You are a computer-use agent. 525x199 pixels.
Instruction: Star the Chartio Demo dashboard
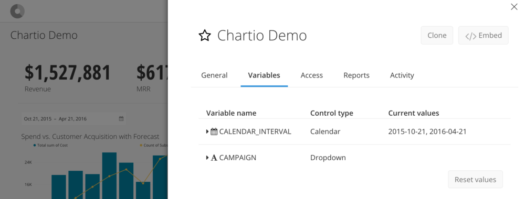[205, 36]
